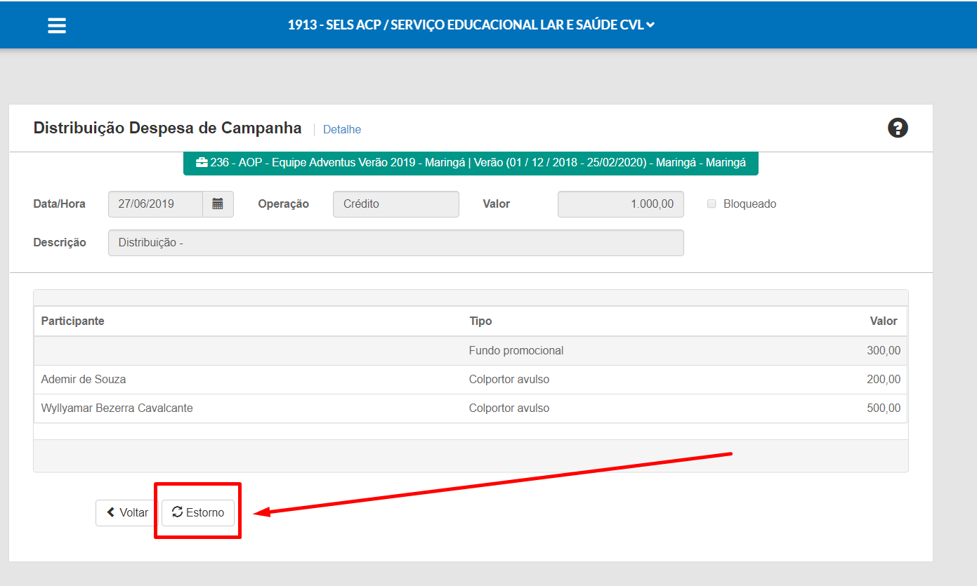The width and height of the screenshot is (977, 586).
Task: Click the 200,00 value cell
Action: click(884, 379)
